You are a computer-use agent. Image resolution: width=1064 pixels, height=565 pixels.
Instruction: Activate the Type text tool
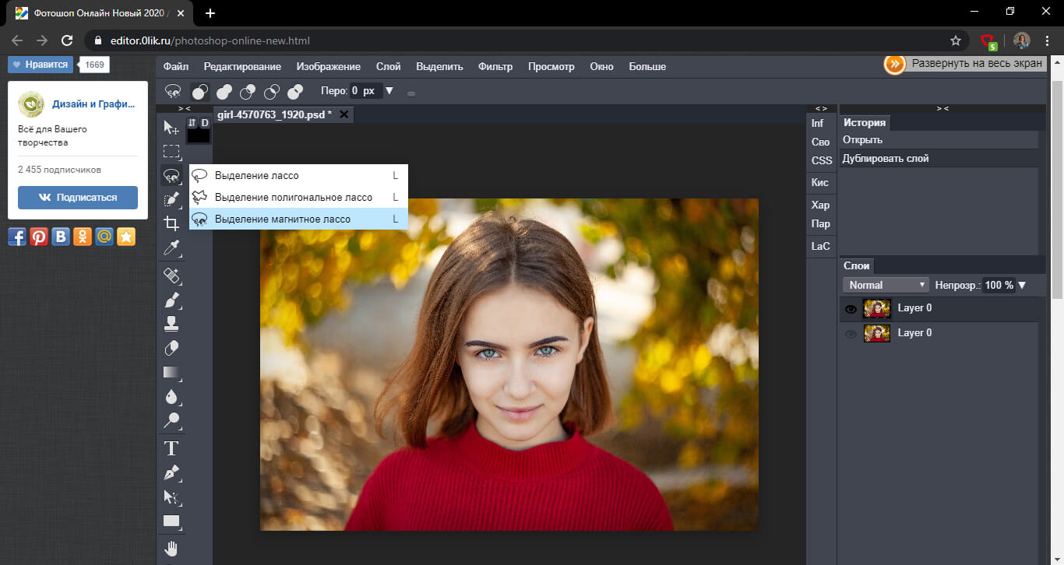point(171,448)
